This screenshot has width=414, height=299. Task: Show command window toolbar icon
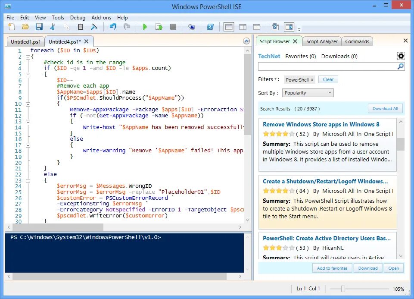click(x=275, y=27)
